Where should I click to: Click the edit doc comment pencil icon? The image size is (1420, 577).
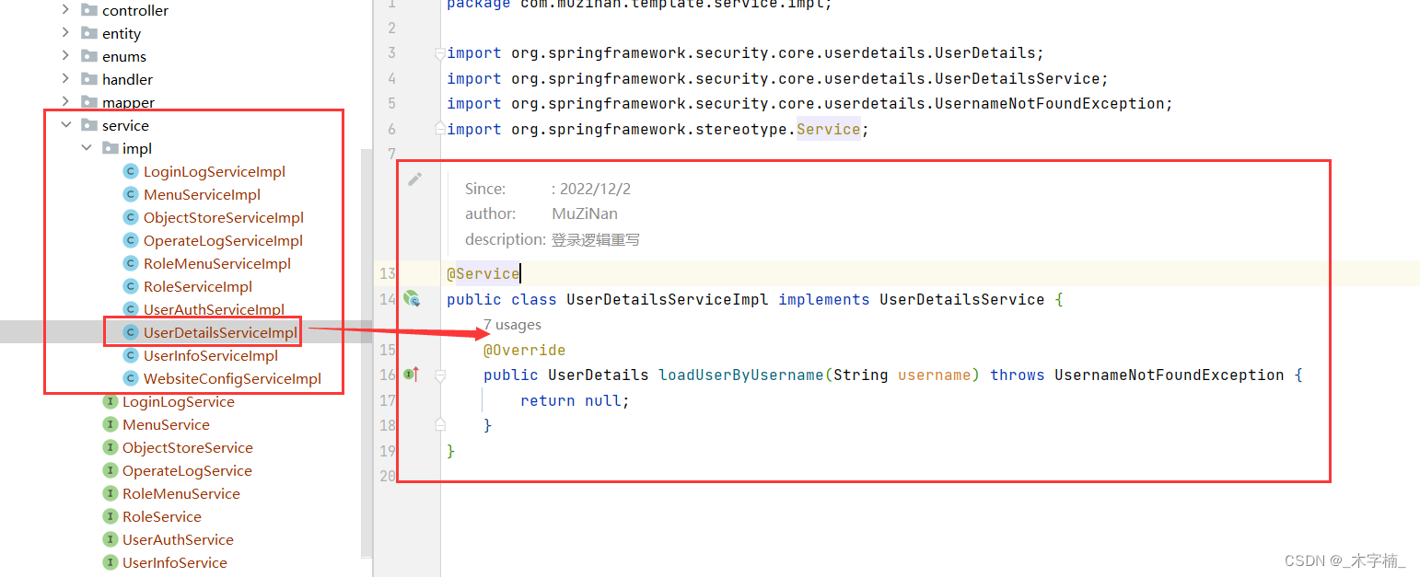coord(415,179)
